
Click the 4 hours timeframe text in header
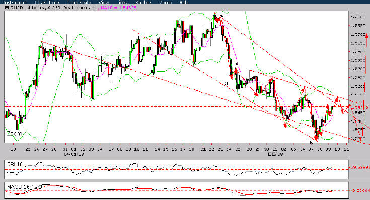pyautogui.click(x=36, y=8)
